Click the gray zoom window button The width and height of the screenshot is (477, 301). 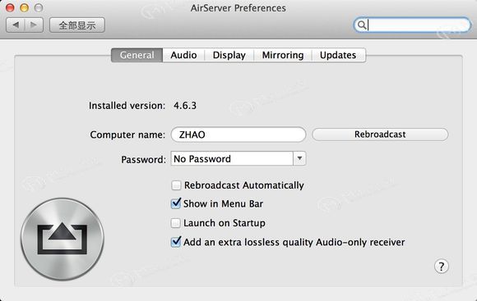[x=39, y=8]
